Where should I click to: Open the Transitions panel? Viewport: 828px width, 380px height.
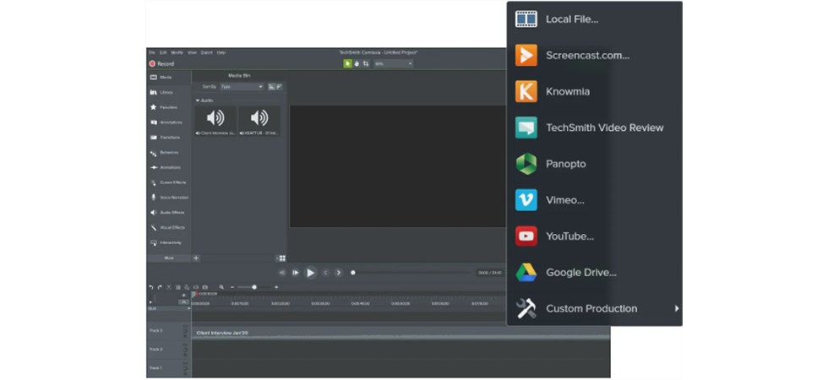pyautogui.click(x=169, y=137)
